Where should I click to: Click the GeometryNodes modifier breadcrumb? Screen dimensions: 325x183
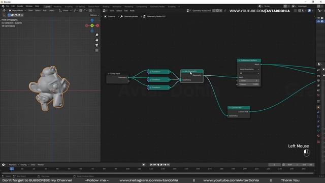[x=129, y=16]
